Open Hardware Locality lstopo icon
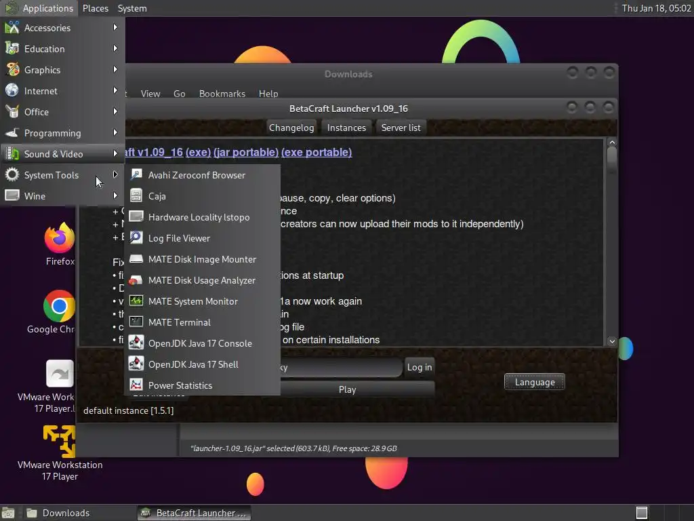694x521 pixels. click(136, 216)
